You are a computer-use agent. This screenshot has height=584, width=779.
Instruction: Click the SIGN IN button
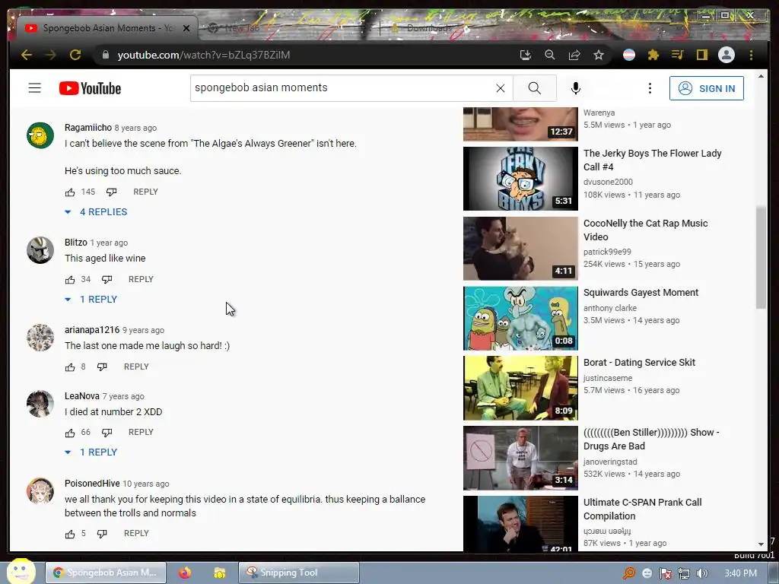pos(707,88)
